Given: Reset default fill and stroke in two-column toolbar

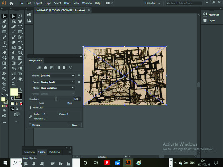Looking at the screenshot, I should (12, 98).
